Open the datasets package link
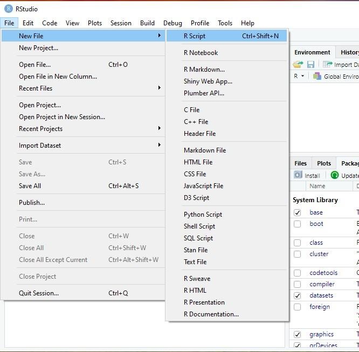This screenshot has width=359, height=352. pos(321,295)
